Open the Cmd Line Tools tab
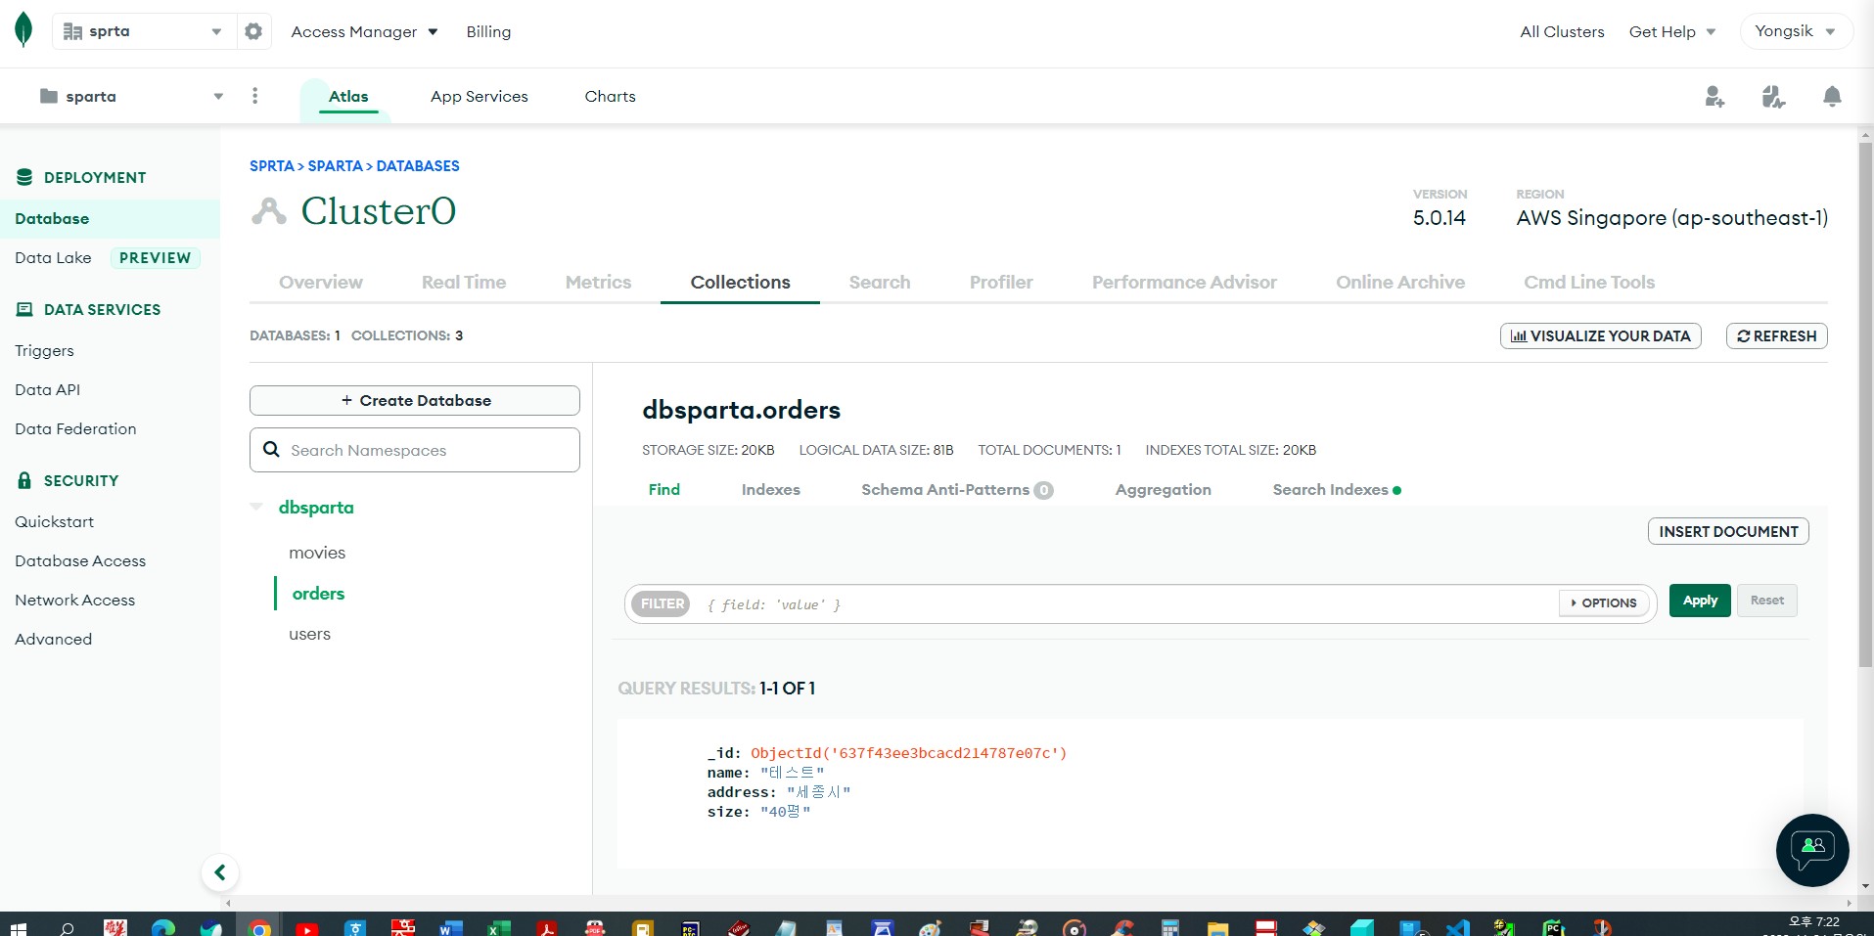1874x936 pixels. [x=1589, y=282]
